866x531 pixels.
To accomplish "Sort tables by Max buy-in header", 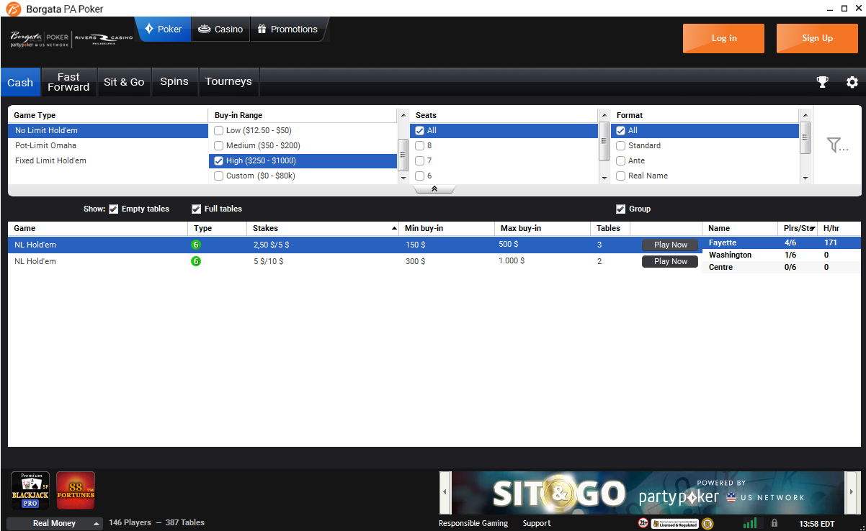I will point(543,228).
